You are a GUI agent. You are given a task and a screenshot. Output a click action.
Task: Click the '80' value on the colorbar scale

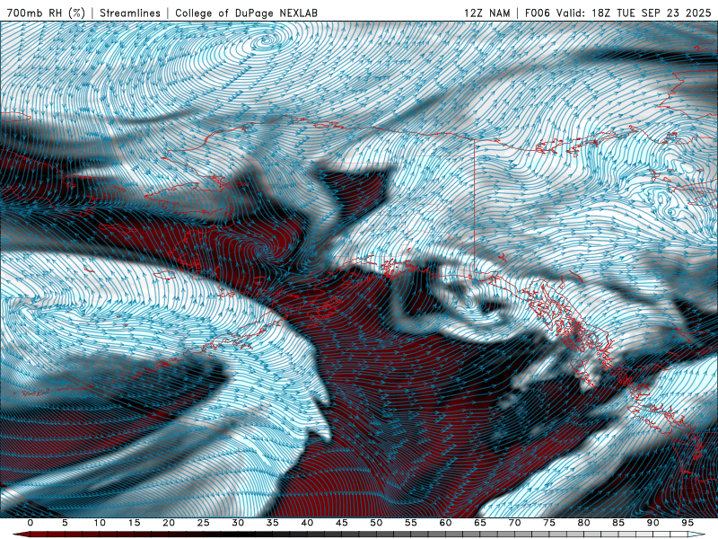[583, 523]
